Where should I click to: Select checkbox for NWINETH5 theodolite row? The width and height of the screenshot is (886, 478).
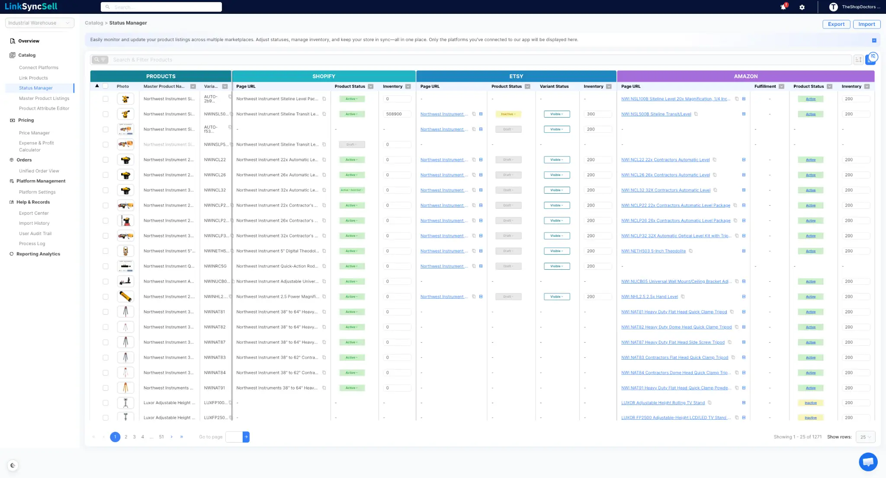pyautogui.click(x=106, y=251)
